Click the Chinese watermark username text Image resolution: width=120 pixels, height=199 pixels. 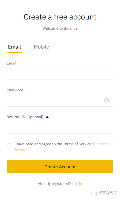108,193
